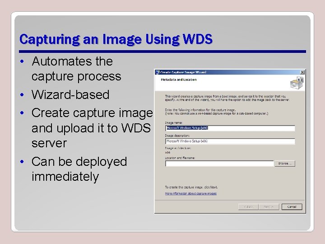The height and width of the screenshot is (244, 325).
Task: Click the capture image graphic in wizard header
Action: click(x=297, y=83)
